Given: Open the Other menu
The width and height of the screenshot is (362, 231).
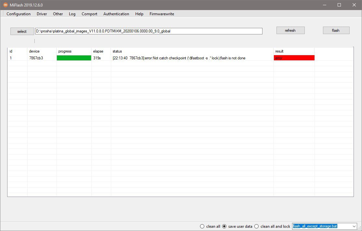Looking at the screenshot, I should pos(58,14).
